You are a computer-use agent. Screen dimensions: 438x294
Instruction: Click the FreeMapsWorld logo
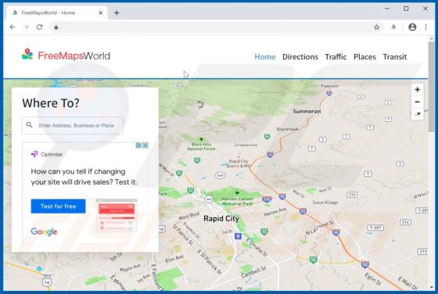click(x=66, y=56)
